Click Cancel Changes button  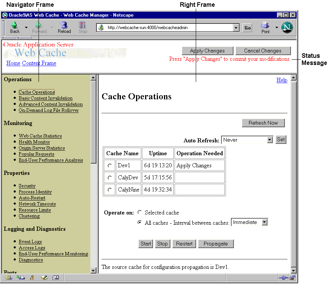[x=263, y=51]
